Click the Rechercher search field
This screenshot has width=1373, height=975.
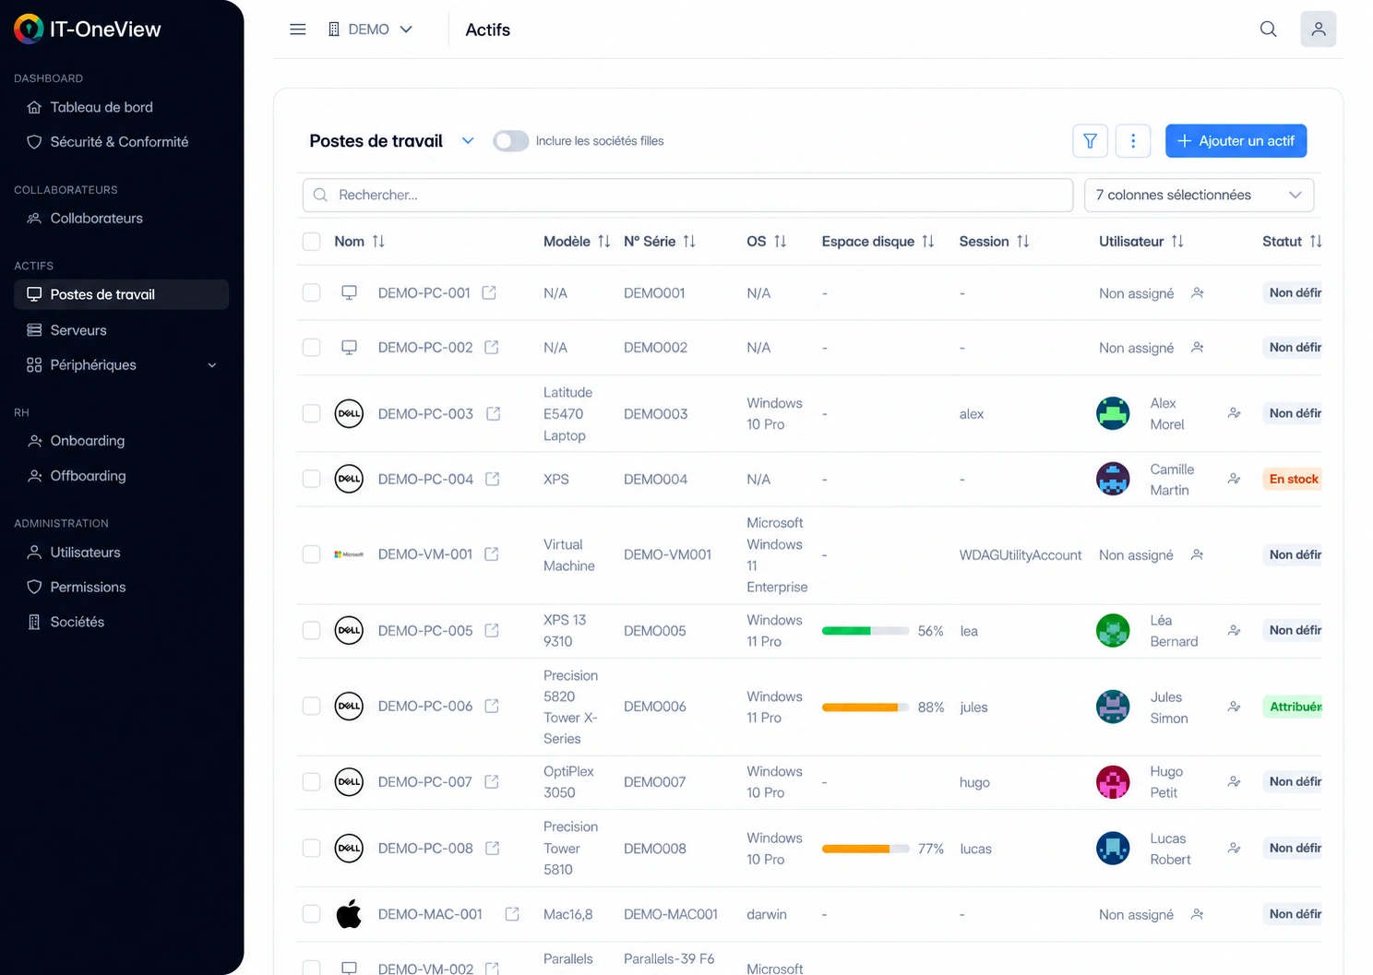tap(687, 195)
